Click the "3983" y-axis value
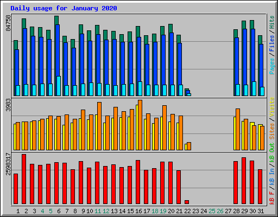The height and width of the screenshot is (217, 278). click(8, 105)
